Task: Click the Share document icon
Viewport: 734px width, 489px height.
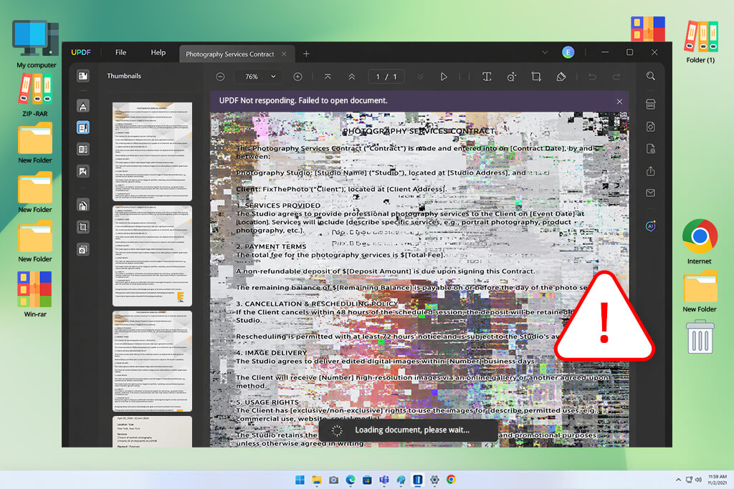Action: click(651, 171)
